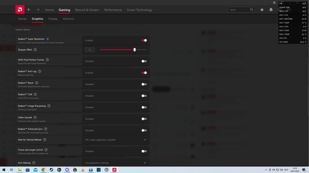This screenshot has height=173, width=309.
Task: Open the Windows notification center
Action: 304,170
